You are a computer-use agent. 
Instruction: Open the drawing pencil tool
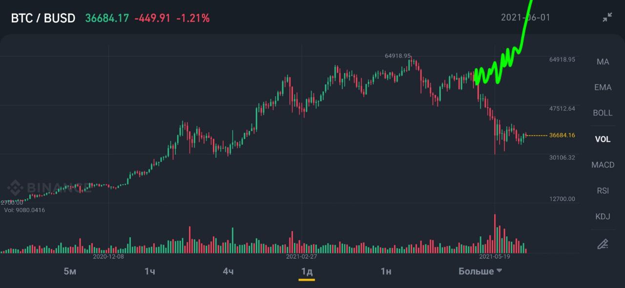tap(603, 244)
